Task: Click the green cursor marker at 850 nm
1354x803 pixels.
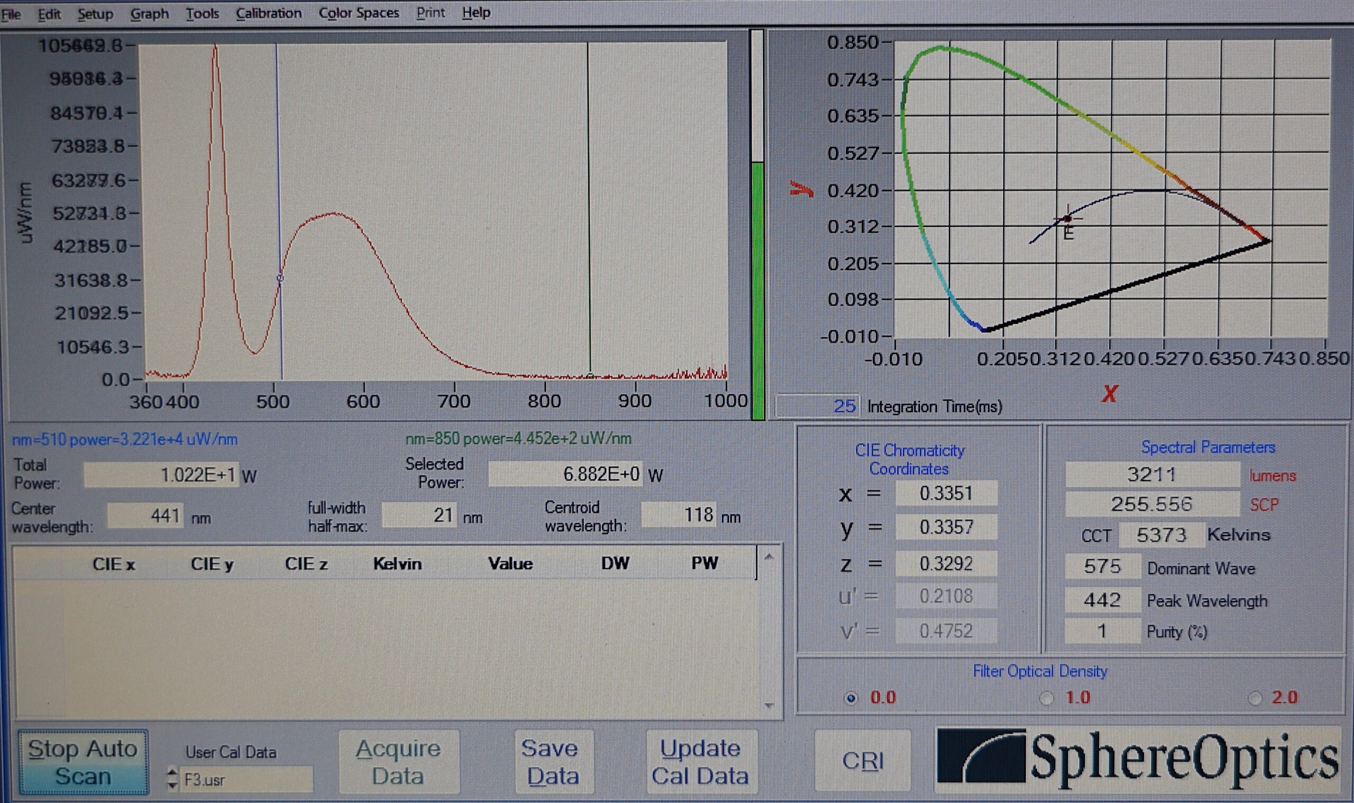Action: tap(590, 375)
